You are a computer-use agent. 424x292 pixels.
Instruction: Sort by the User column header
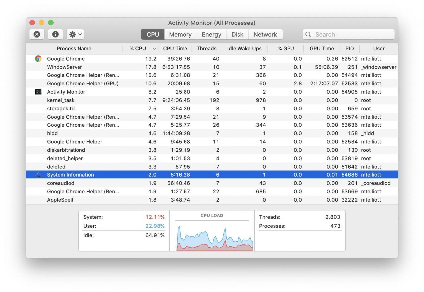pos(379,48)
